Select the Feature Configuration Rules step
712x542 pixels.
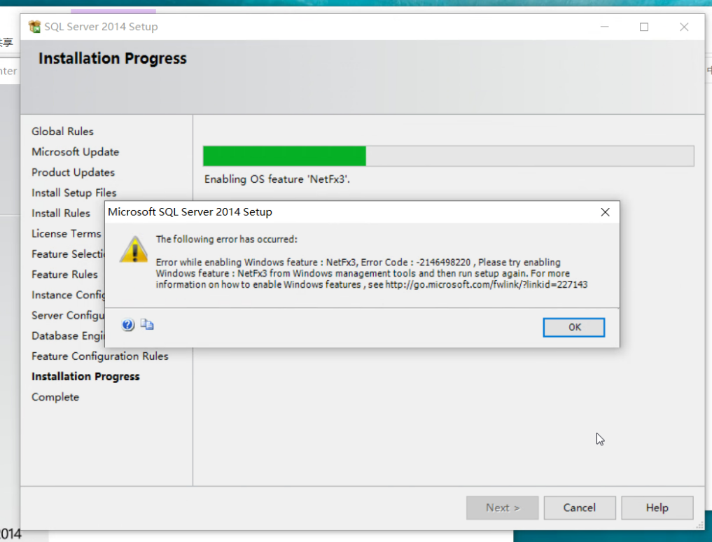[100, 356]
